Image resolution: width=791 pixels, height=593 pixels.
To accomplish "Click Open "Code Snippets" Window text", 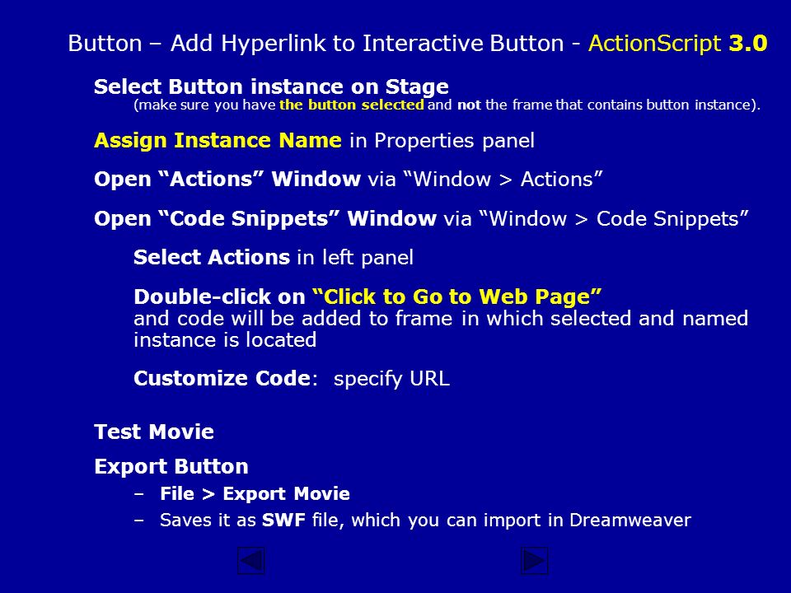I will [265, 219].
